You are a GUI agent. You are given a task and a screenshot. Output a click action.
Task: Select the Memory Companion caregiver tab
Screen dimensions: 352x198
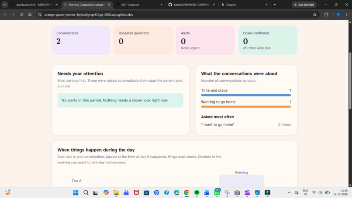(x=86, y=4)
